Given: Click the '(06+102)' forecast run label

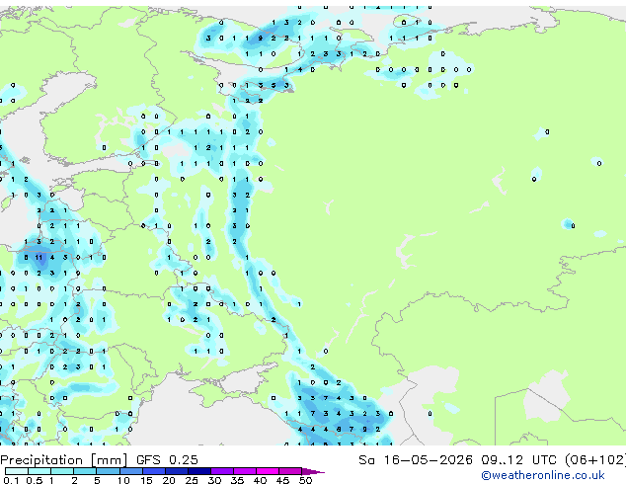Looking at the screenshot, I should (x=595, y=460).
